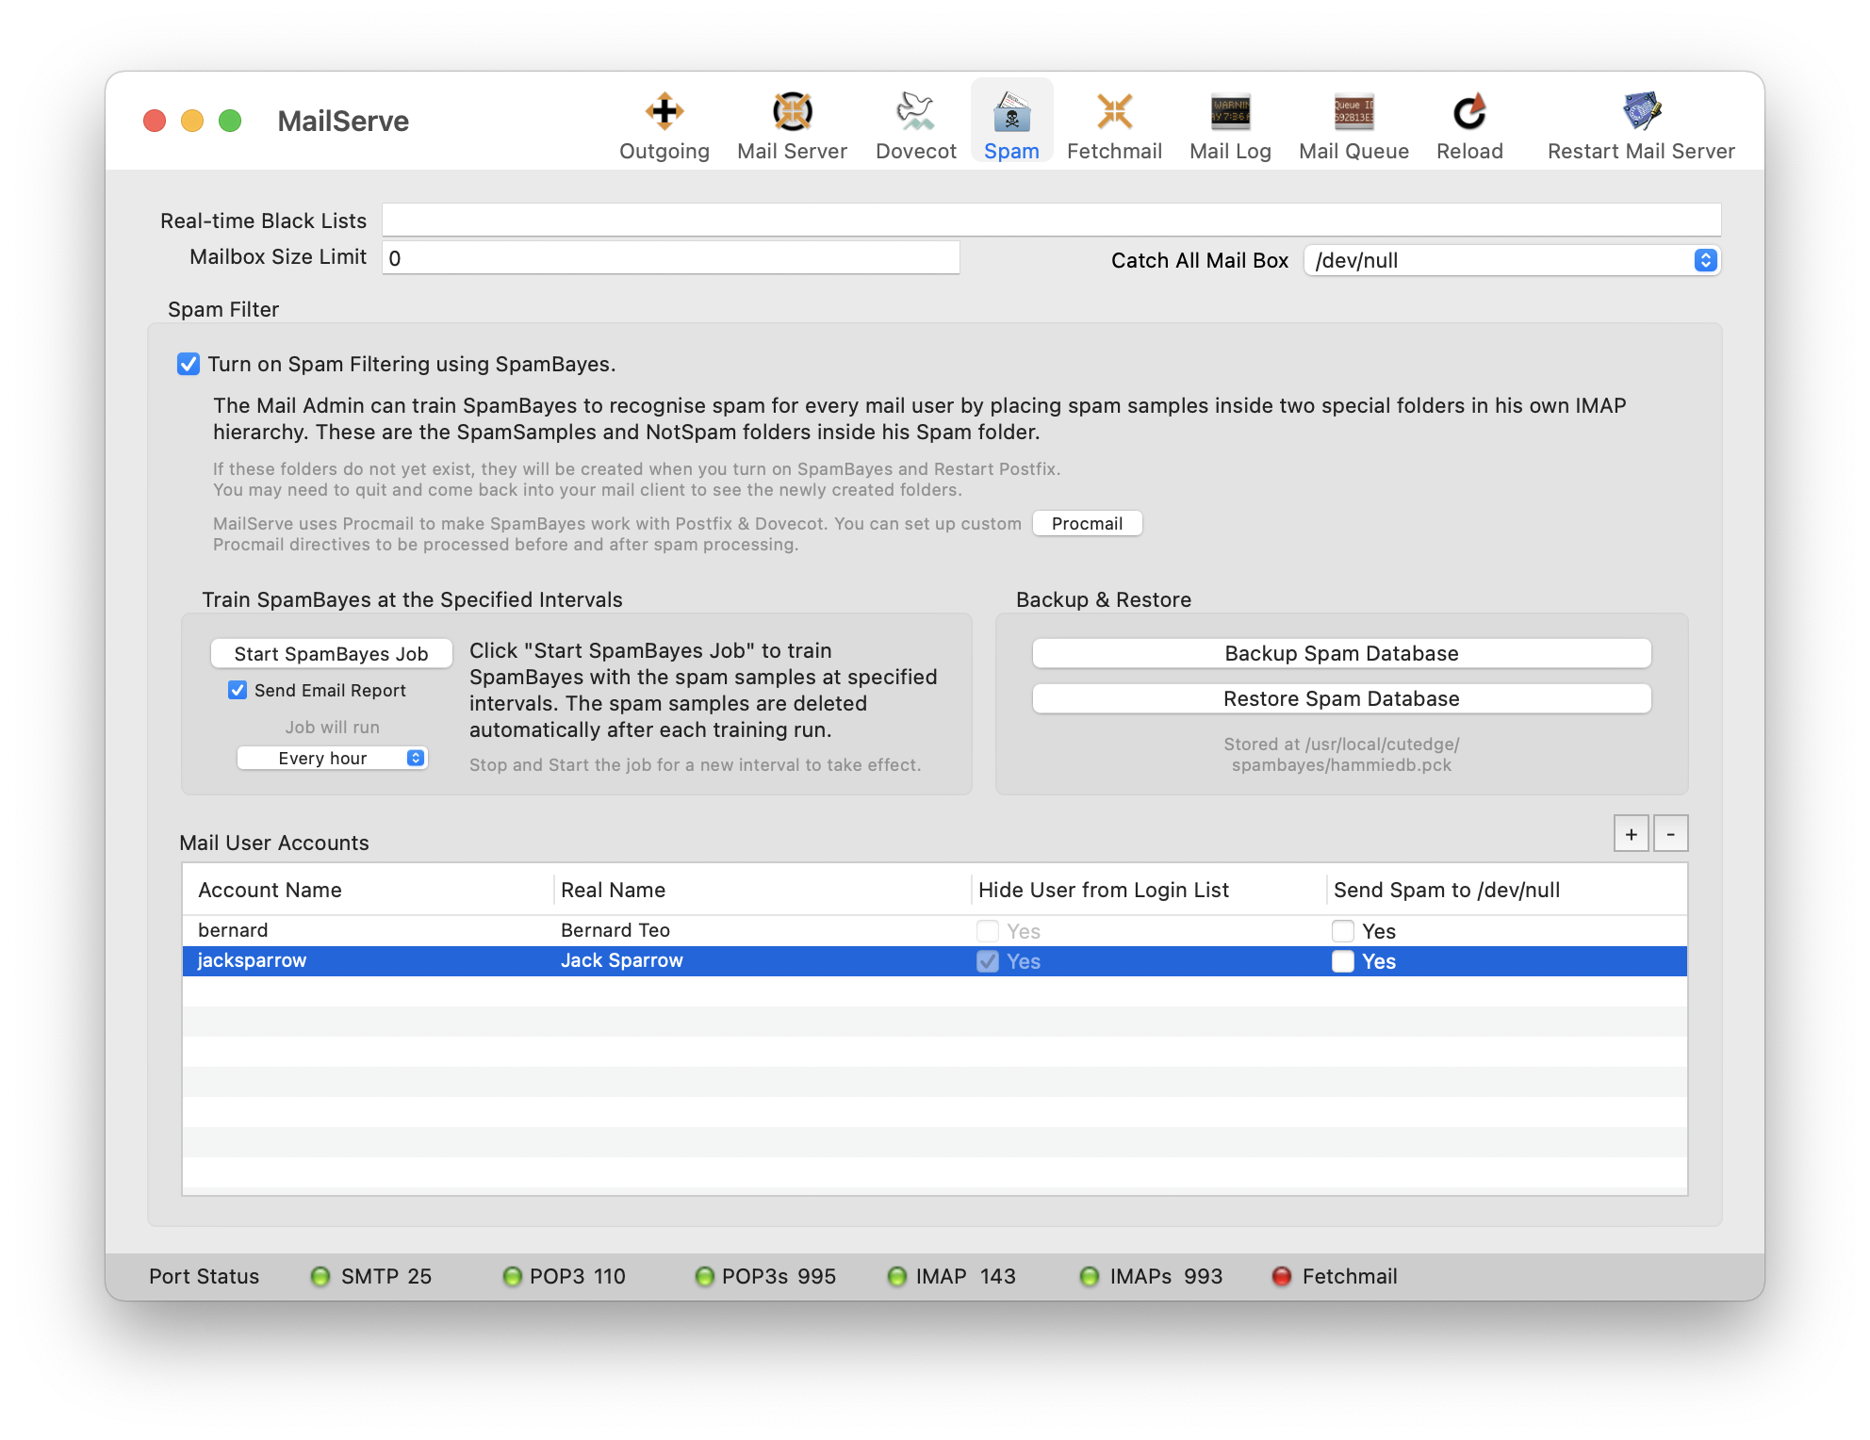This screenshot has height=1440, width=1870.
Task: Click the Fetchmail red status indicator
Action: 1282,1277
